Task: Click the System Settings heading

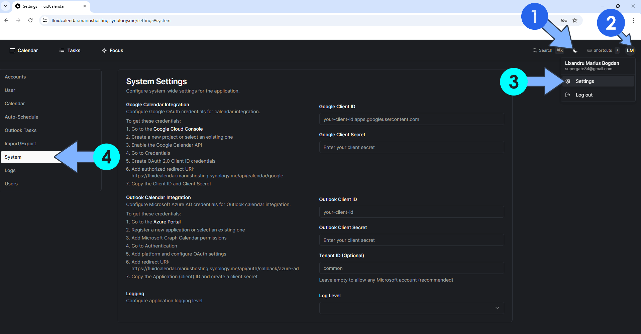Action: [x=156, y=81]
